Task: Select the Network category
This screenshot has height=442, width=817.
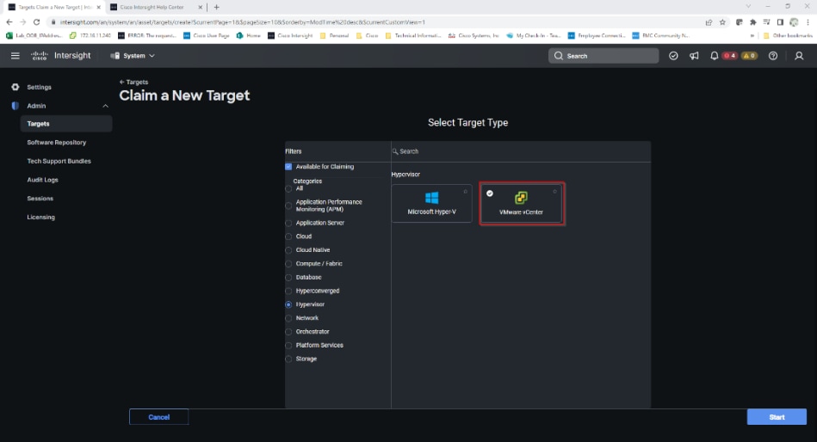Action: click(x=288, y=318)
